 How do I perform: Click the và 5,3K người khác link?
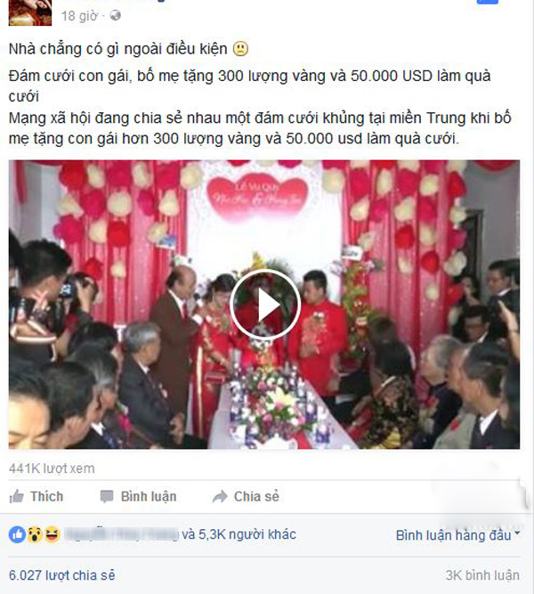(x=239, y=534)
